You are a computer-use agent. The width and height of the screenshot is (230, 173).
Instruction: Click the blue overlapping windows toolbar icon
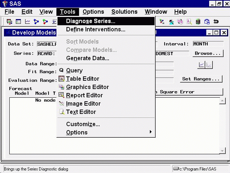(207, 22)
